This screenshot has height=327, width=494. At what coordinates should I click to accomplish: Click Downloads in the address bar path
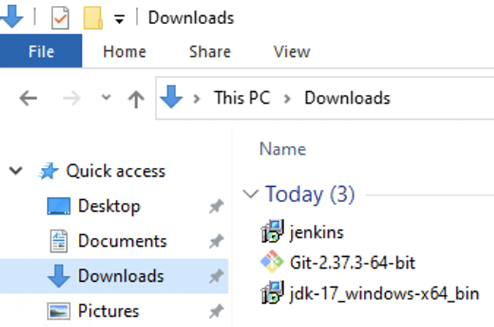tap(347, 99)
